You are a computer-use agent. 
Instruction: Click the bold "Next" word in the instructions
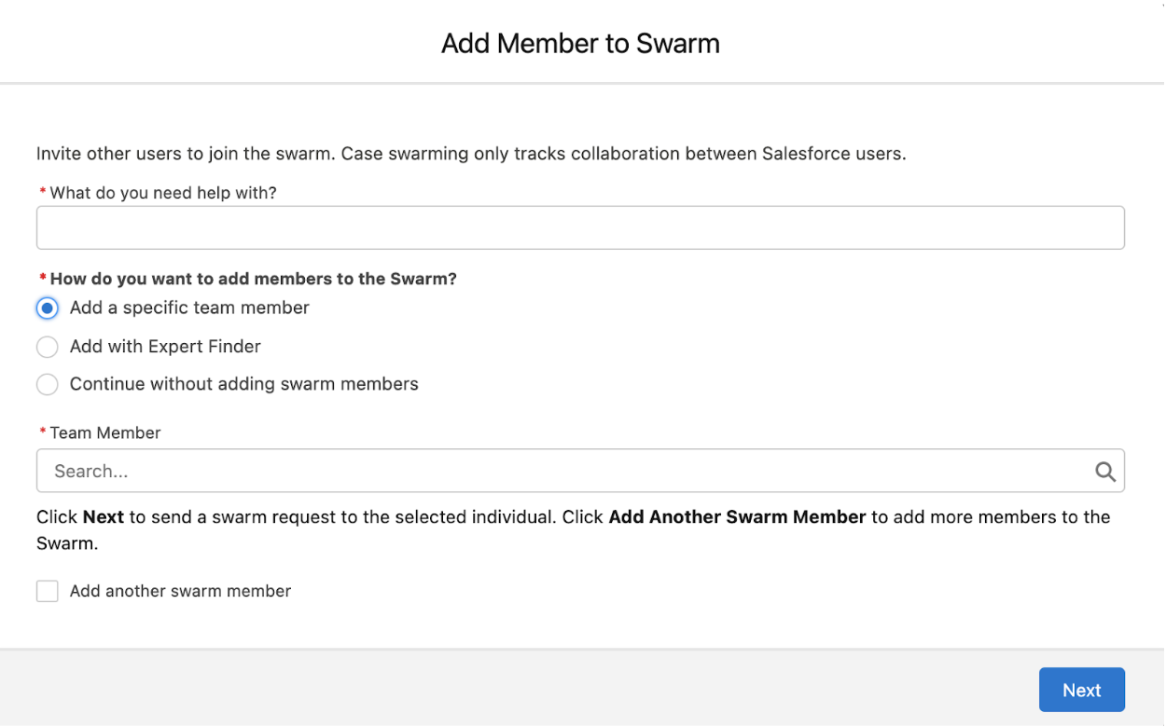click(x=104, y=516)
